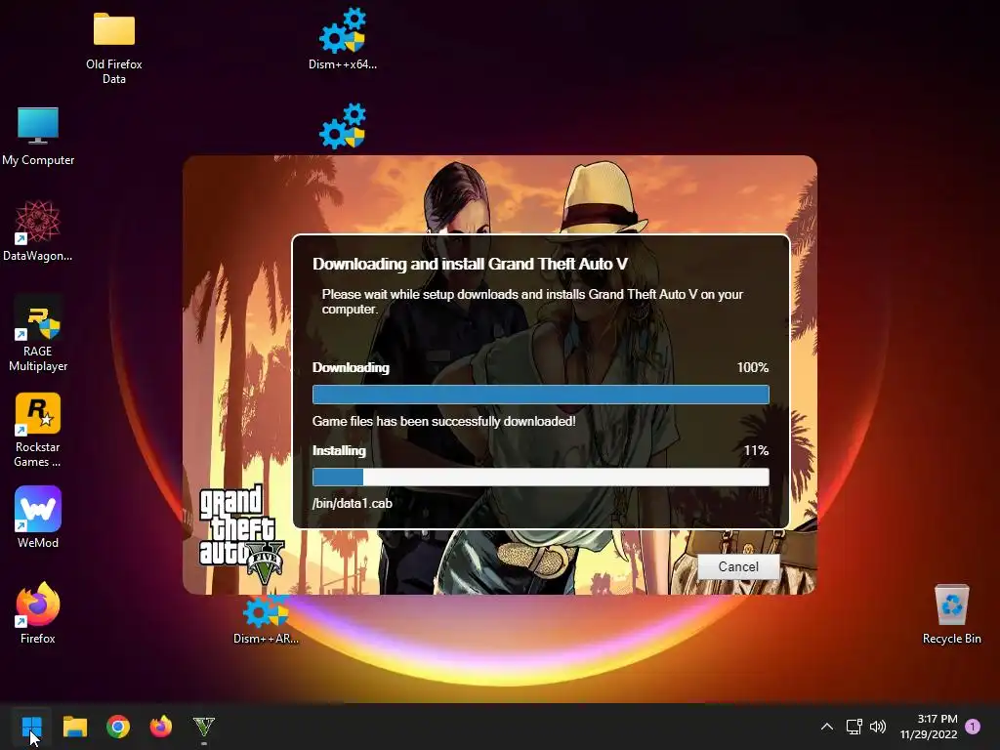Open the notification badge with 1 alert

pyautogui.click(x=973, y=727)
